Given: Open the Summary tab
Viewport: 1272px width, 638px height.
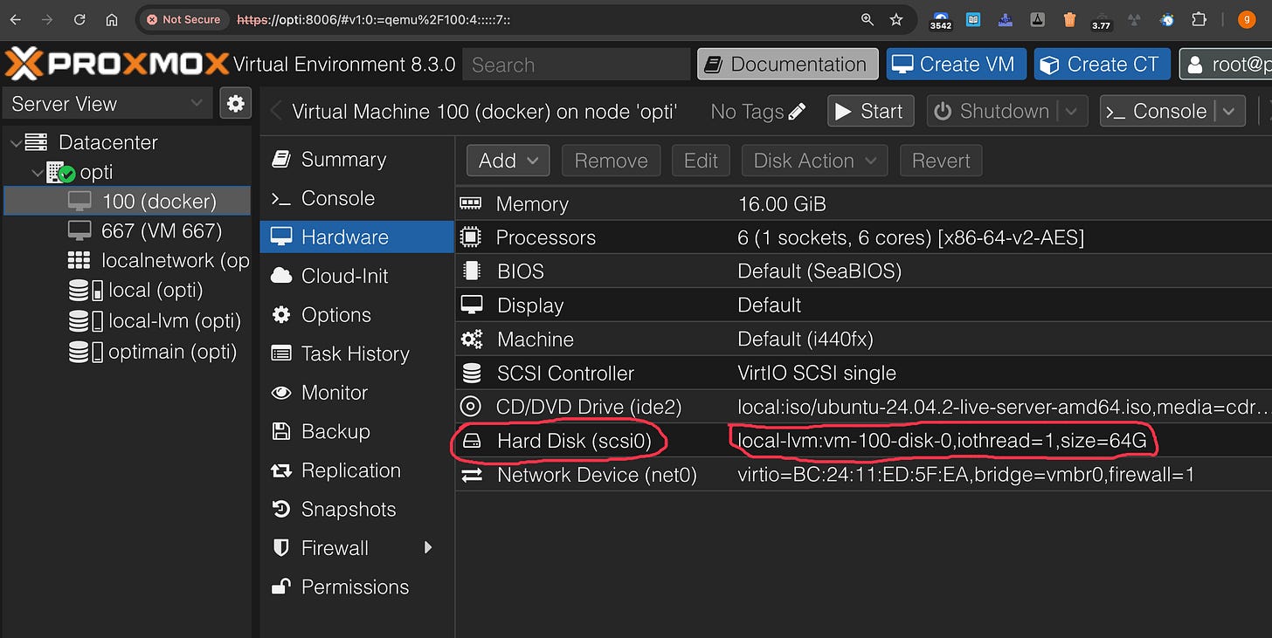Looking at the screenshot, I should [x=357, y=159].
